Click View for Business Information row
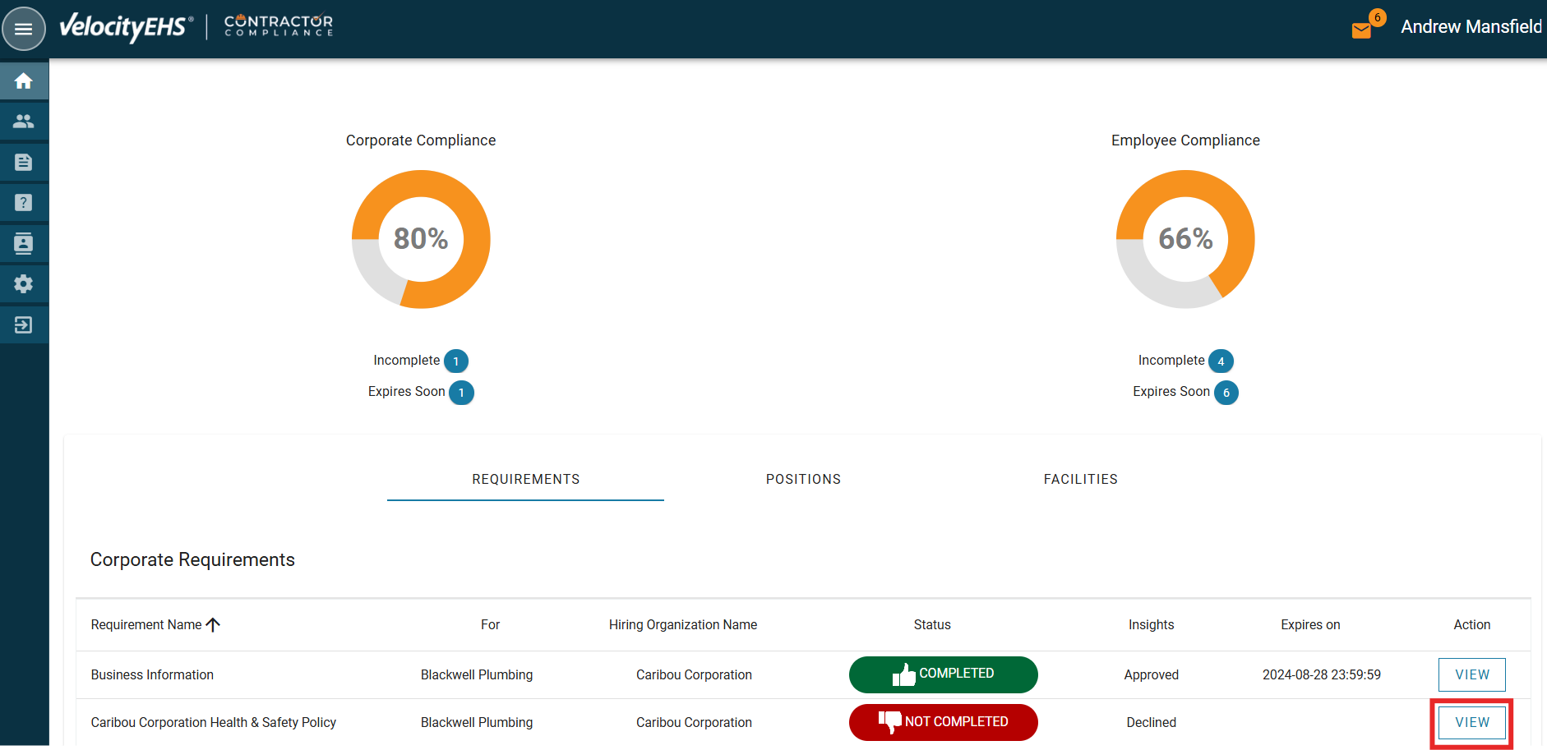Image resolution: width=1547 pixels, height=750 pixels. click(x=1471, y=674)
